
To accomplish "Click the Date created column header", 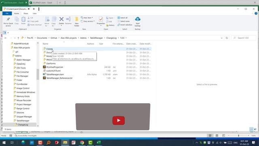I will pos(132,44).
